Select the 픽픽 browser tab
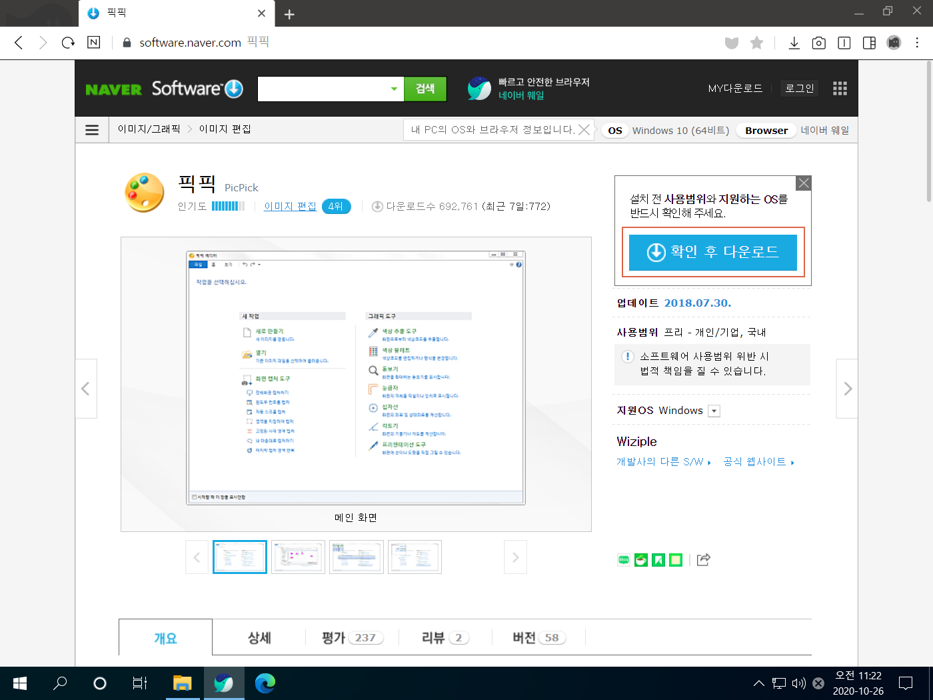Image resolution: width=933 pixels, height=700 pixels. click(176, 13)
